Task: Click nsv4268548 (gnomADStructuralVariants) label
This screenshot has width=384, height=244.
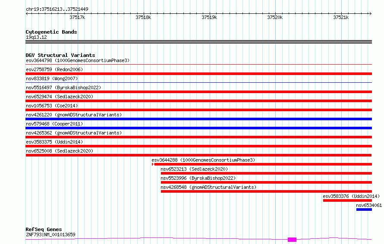Action: coord(208,187)
